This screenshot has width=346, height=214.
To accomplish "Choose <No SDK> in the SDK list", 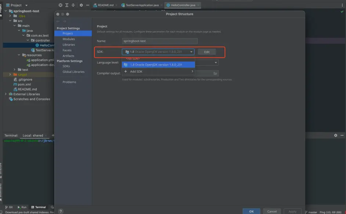I will coord(133,59).
